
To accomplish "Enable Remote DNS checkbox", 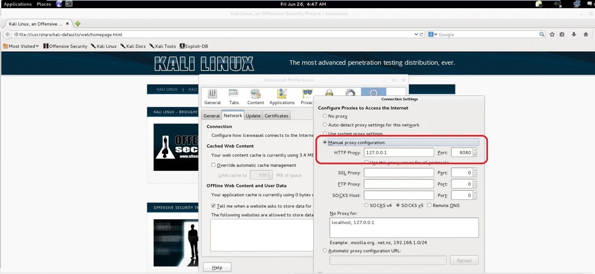I will 430,205.
